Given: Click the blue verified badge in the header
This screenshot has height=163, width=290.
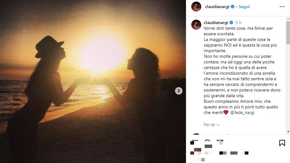Looking at the screenshot, I should [x=232, y=7].
